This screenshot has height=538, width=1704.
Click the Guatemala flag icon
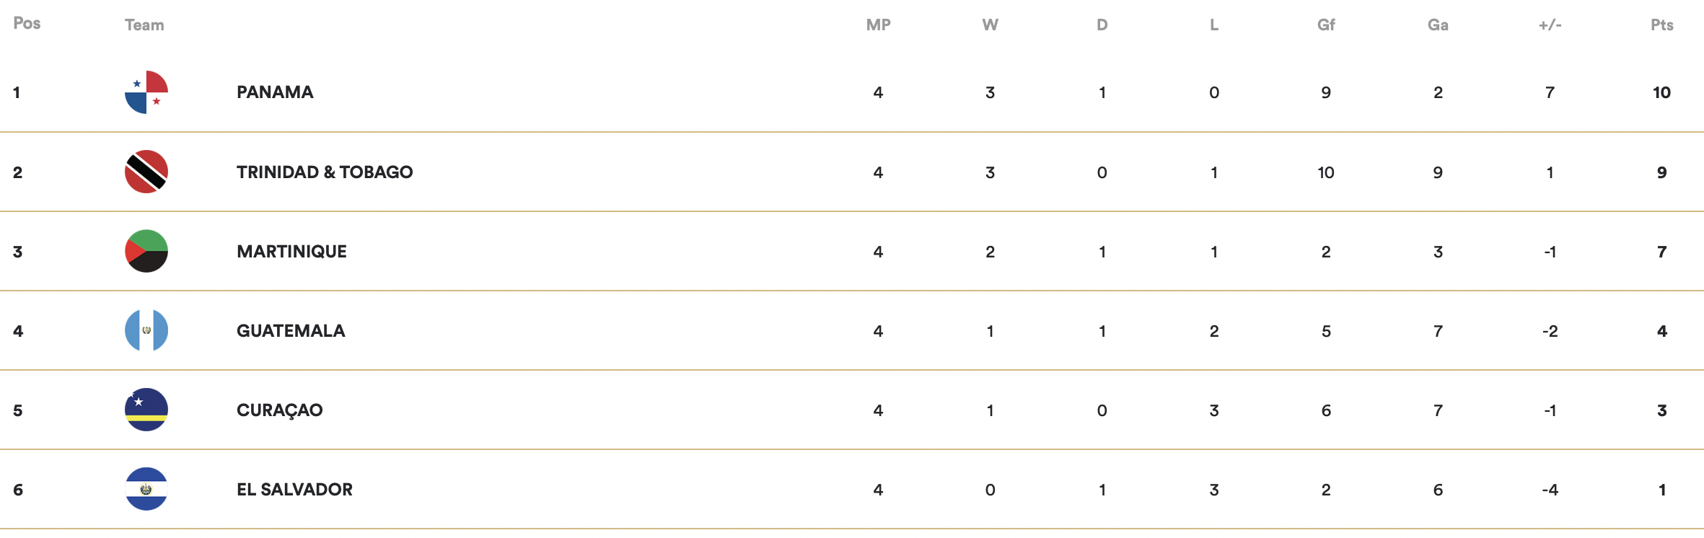pos(146,330)
